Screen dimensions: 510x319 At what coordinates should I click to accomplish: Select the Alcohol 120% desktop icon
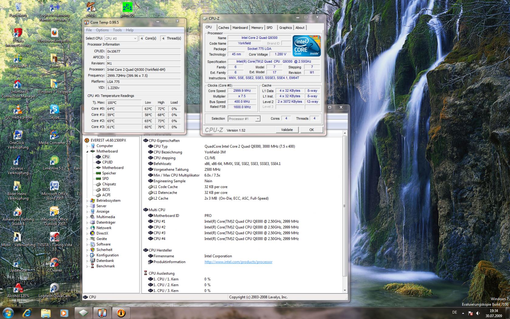click(x=18, y=290)
